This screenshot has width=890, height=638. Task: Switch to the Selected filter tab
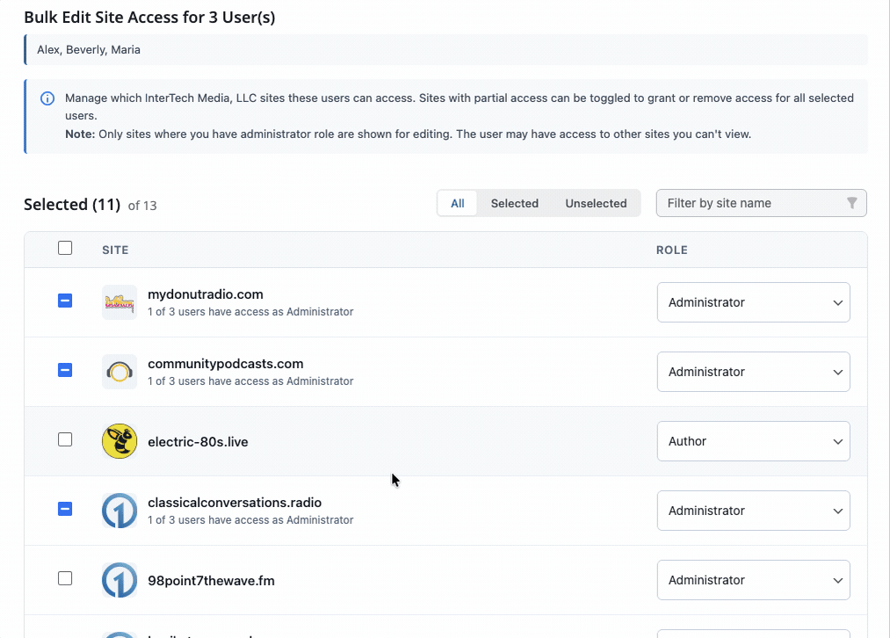pos(514,203)
